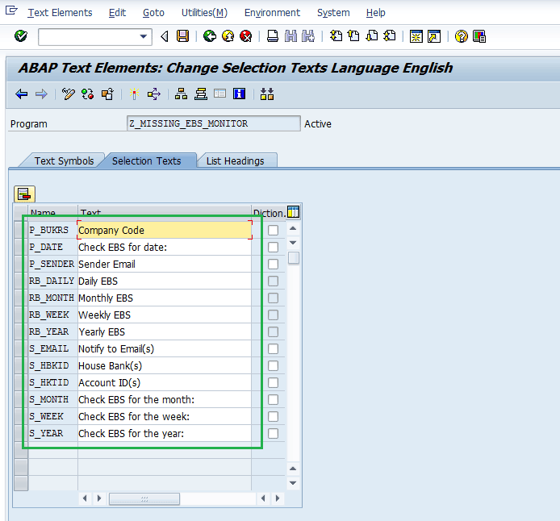Click the 'Company Code' text cell
The width and height of the screenshot is (560, 521).
click(165, 230)
